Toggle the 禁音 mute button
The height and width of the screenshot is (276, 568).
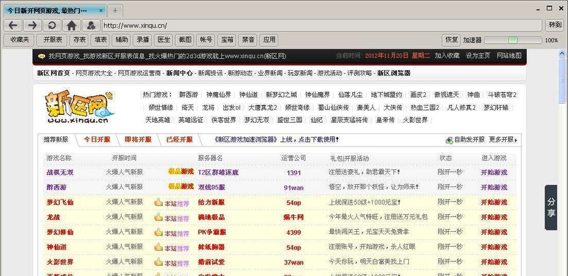tap(249, 40)
